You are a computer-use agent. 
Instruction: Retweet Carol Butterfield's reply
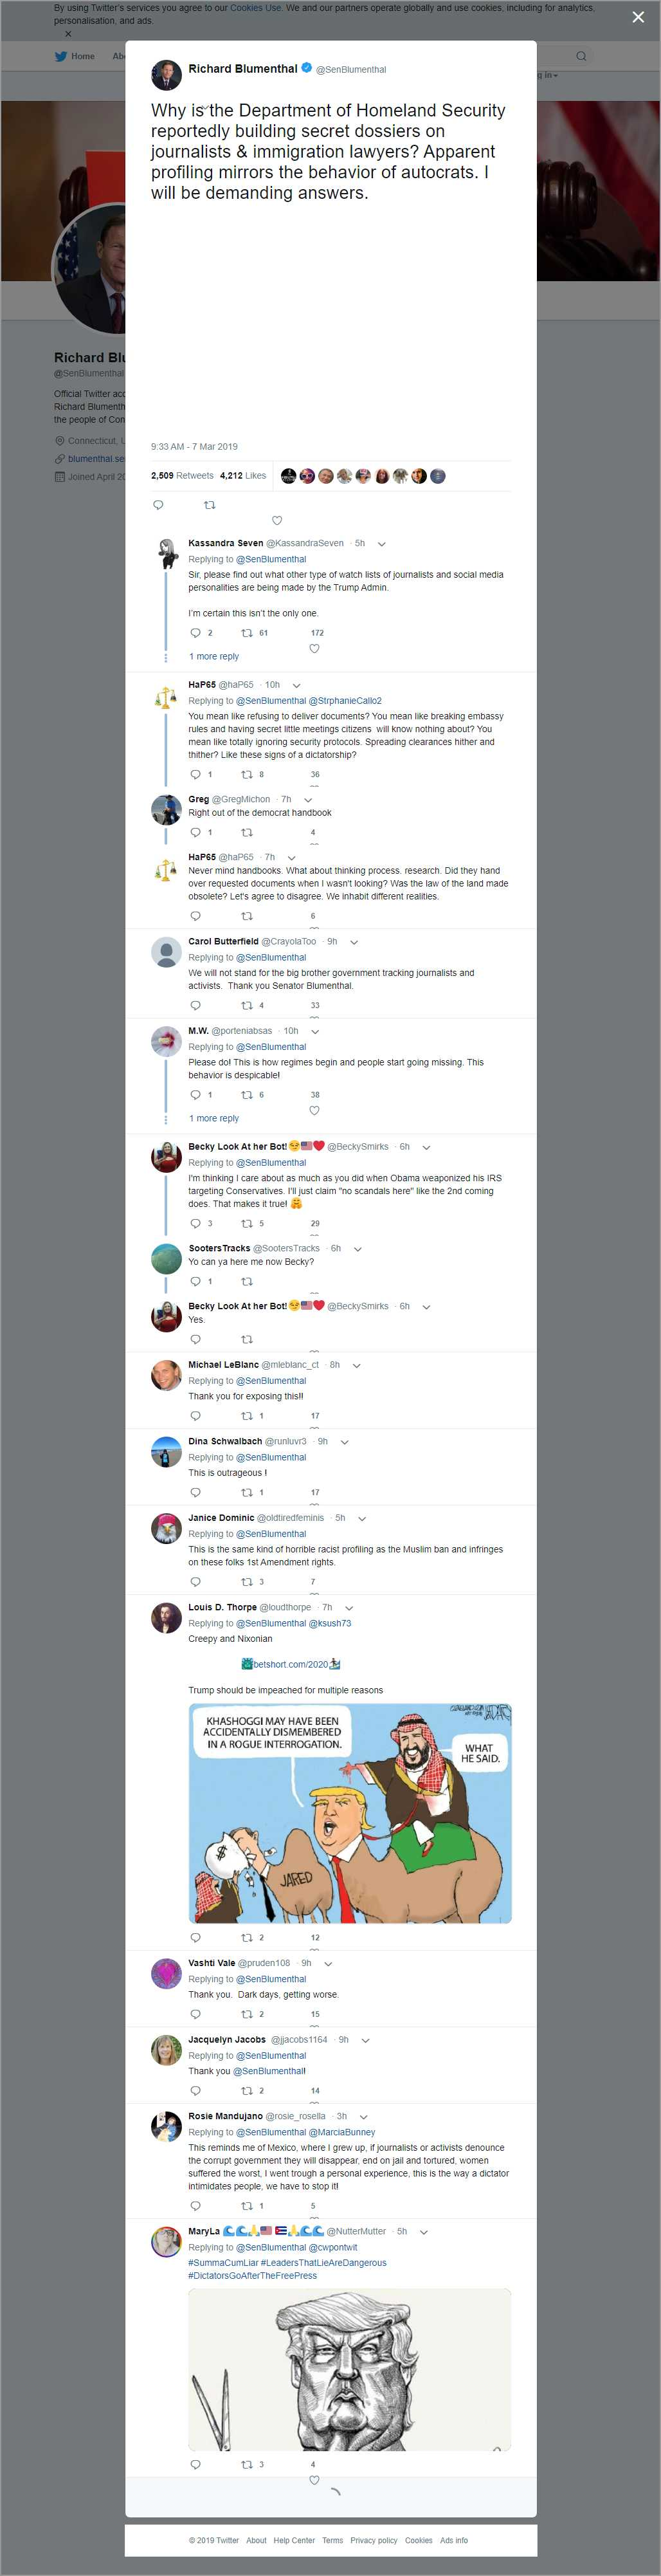247,1006
